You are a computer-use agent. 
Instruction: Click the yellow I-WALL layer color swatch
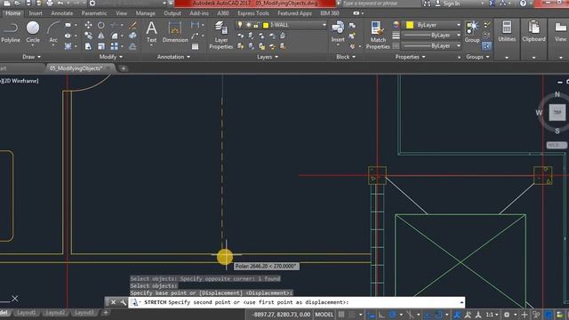[266, 25]
